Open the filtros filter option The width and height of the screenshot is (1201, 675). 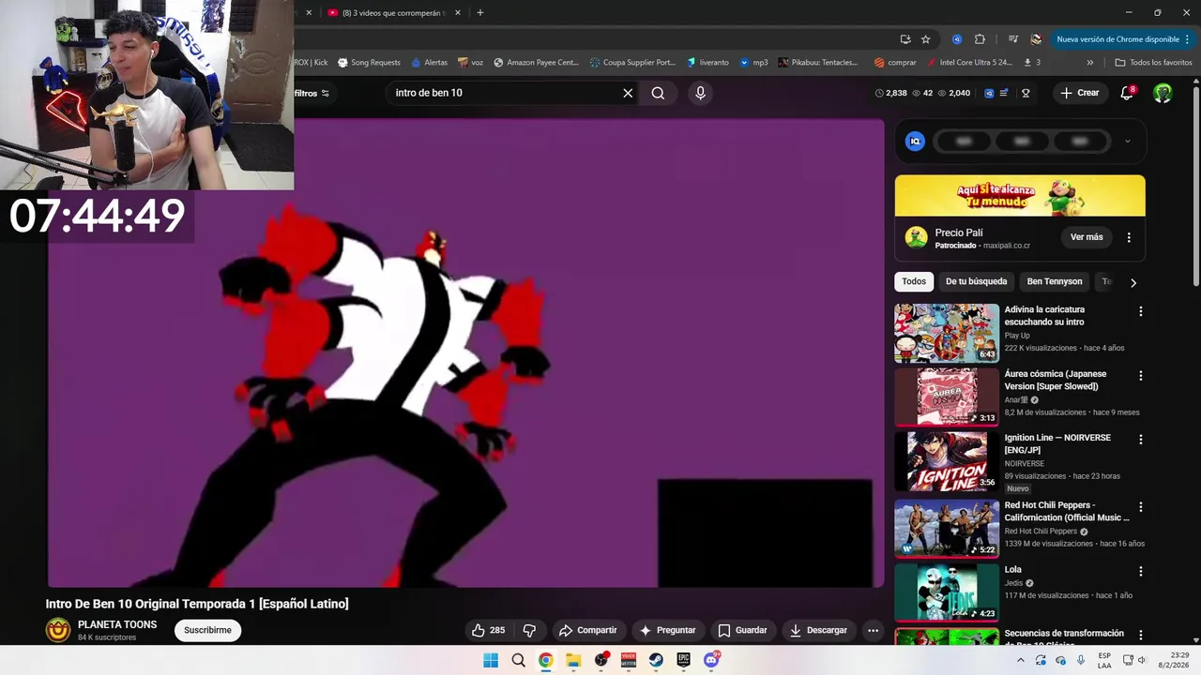[312, 93]
